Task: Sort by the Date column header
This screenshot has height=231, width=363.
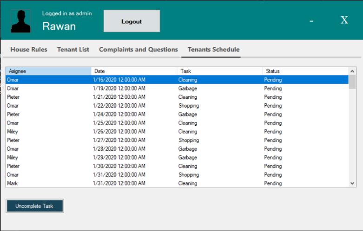Action: pos(134,71)
